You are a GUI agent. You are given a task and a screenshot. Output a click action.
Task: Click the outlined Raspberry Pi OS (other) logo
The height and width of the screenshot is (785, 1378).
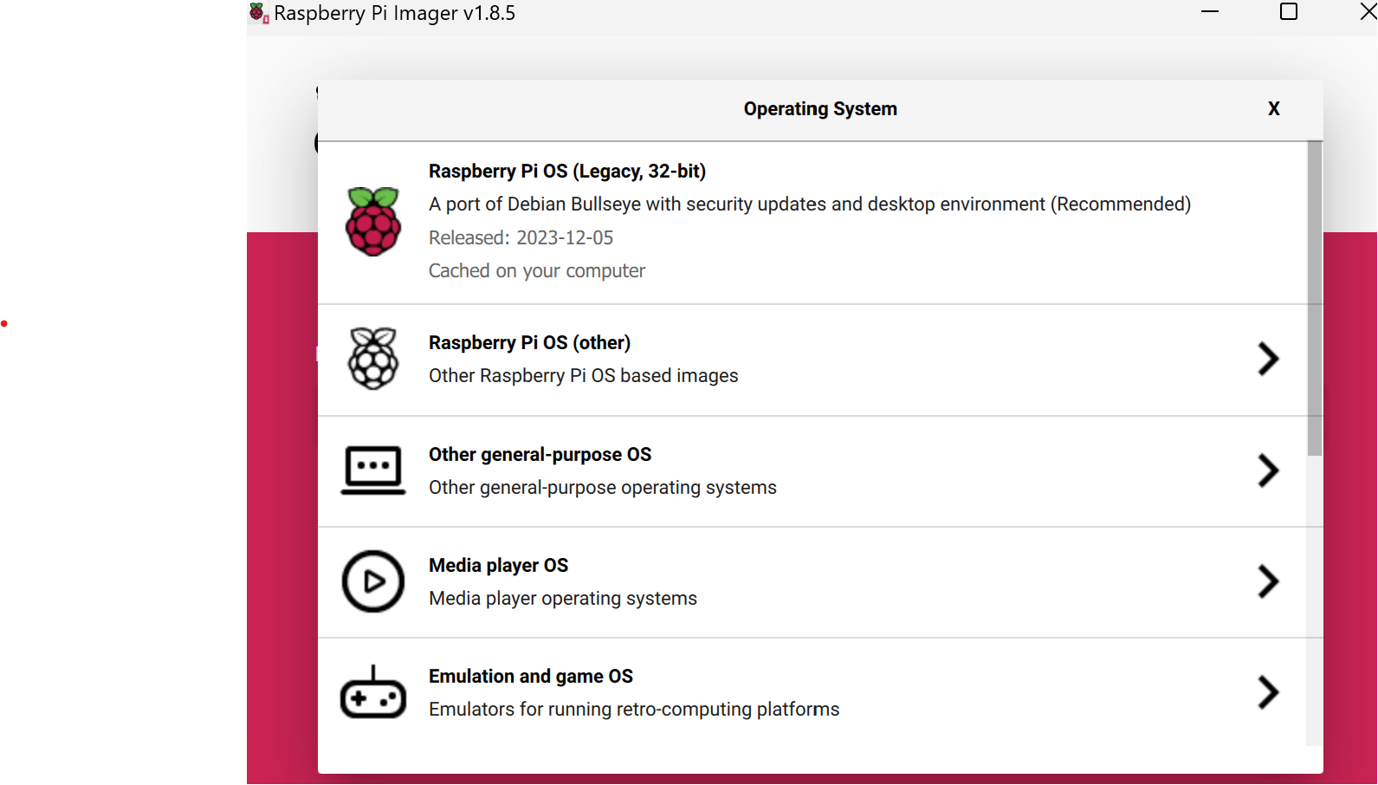click(x=373, y=359)
